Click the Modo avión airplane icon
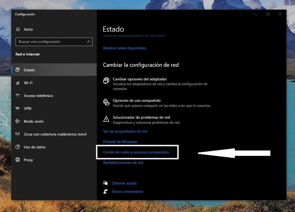295x212 pixels. (18, 121)
